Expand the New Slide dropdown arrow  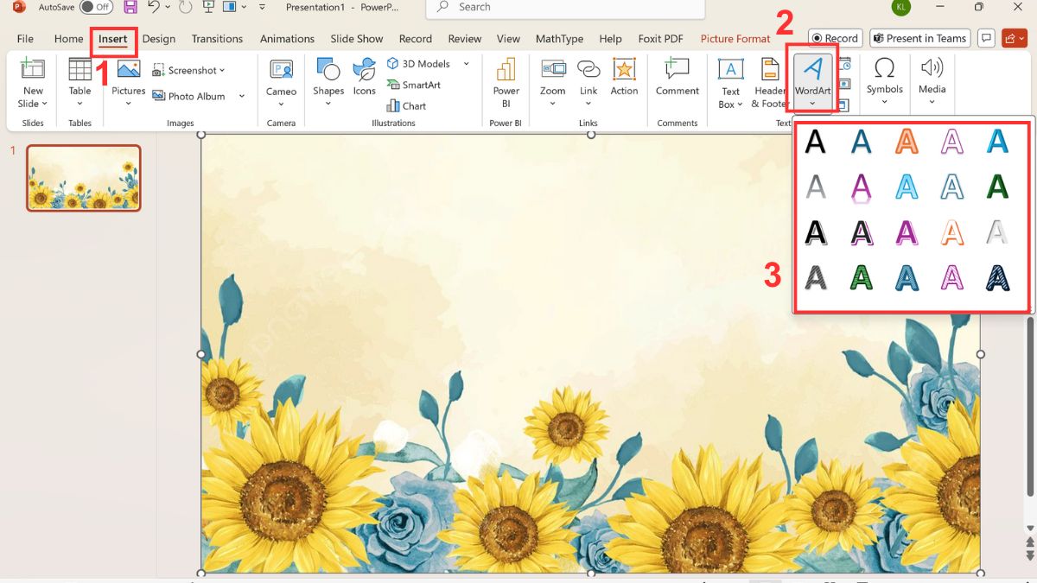pyautogui.click(x=44, y=104)
